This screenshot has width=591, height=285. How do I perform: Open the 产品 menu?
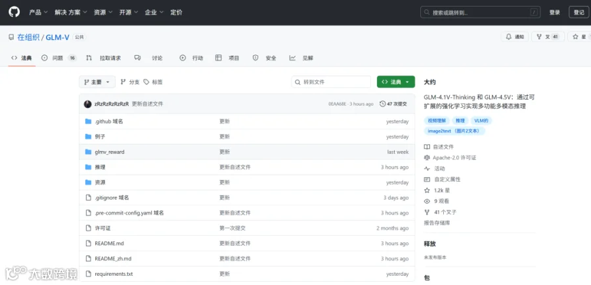point(39,12)
